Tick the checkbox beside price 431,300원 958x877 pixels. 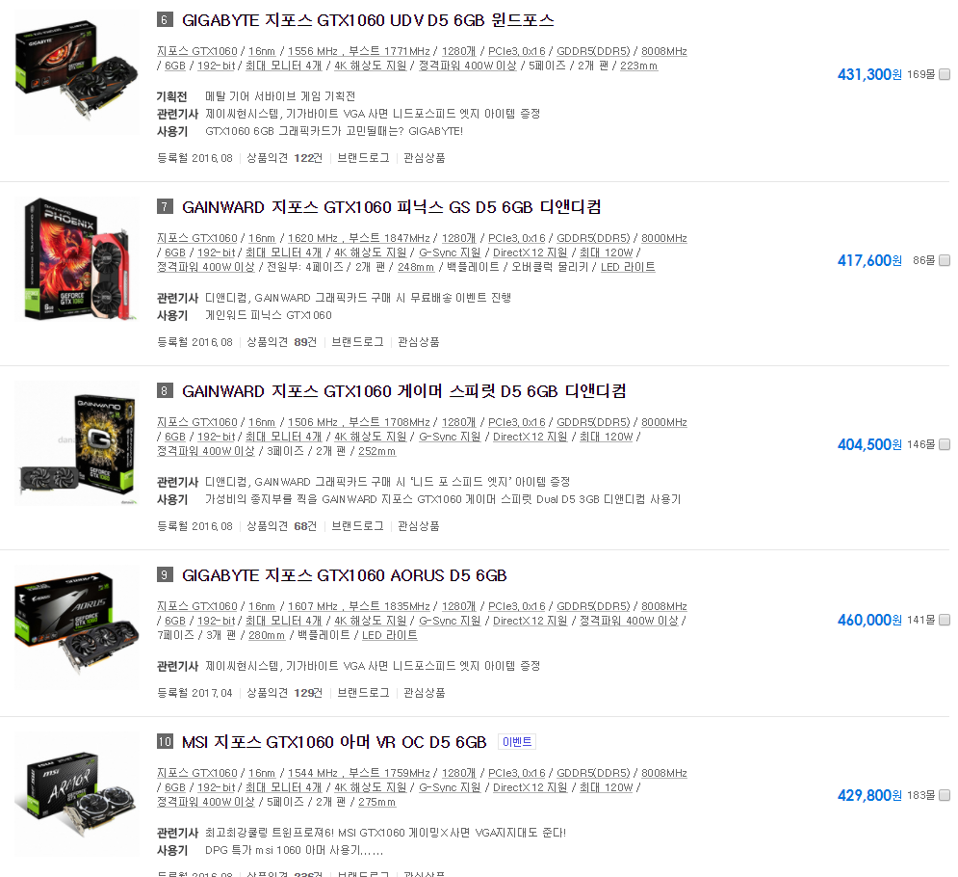pos(945,74)
